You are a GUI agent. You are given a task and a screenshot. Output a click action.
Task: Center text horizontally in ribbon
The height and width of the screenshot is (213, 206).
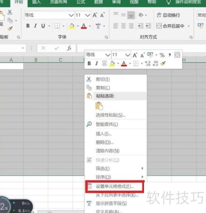pos(123,26)
